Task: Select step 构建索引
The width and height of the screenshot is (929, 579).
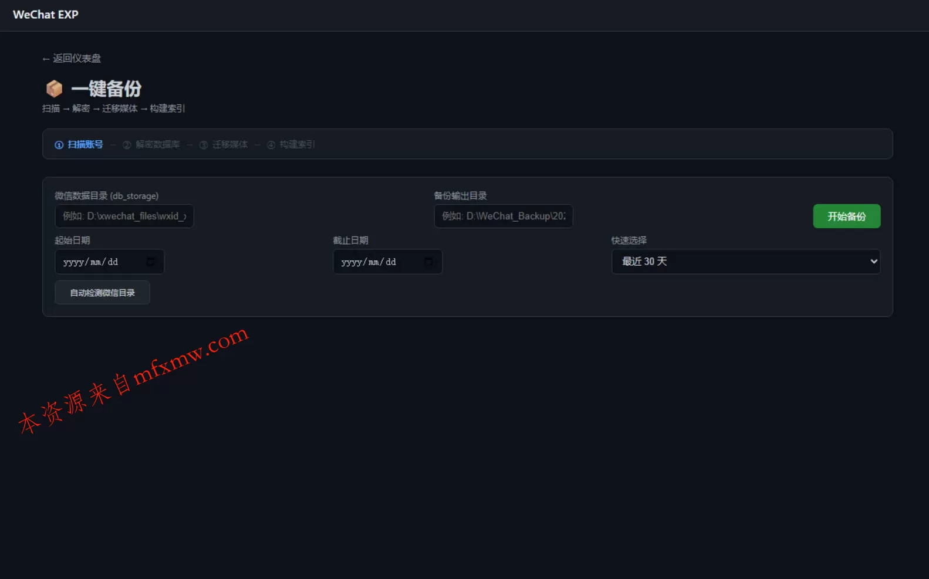Action: [x=291, y=144]
